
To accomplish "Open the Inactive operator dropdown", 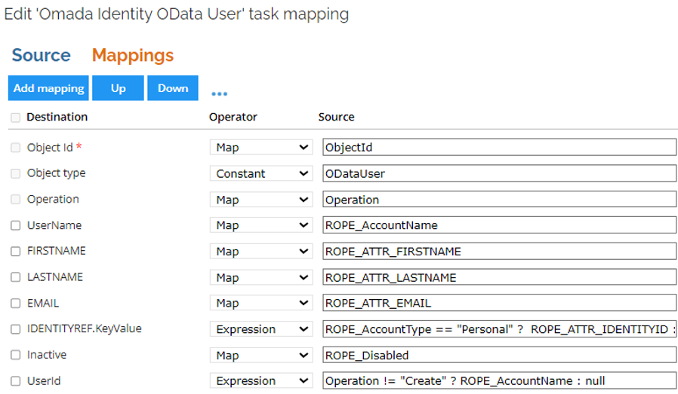I will (261, 355).
